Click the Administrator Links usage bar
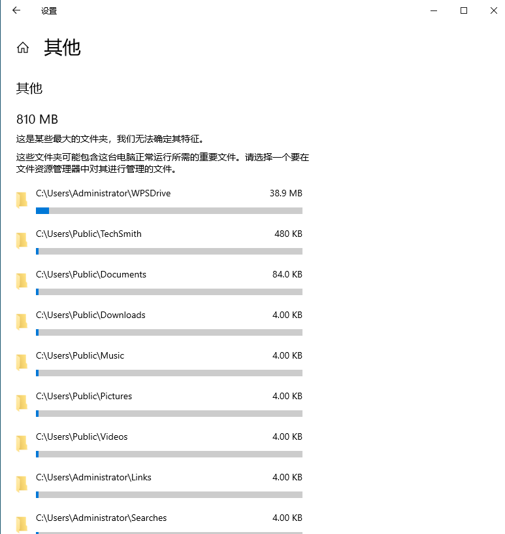 pos(169,495)
